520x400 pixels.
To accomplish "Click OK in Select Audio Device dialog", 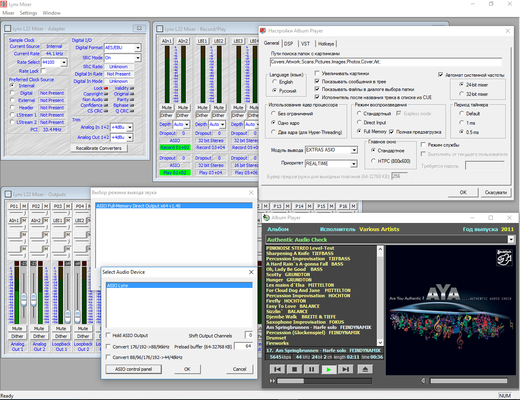I will click(187, 369).
